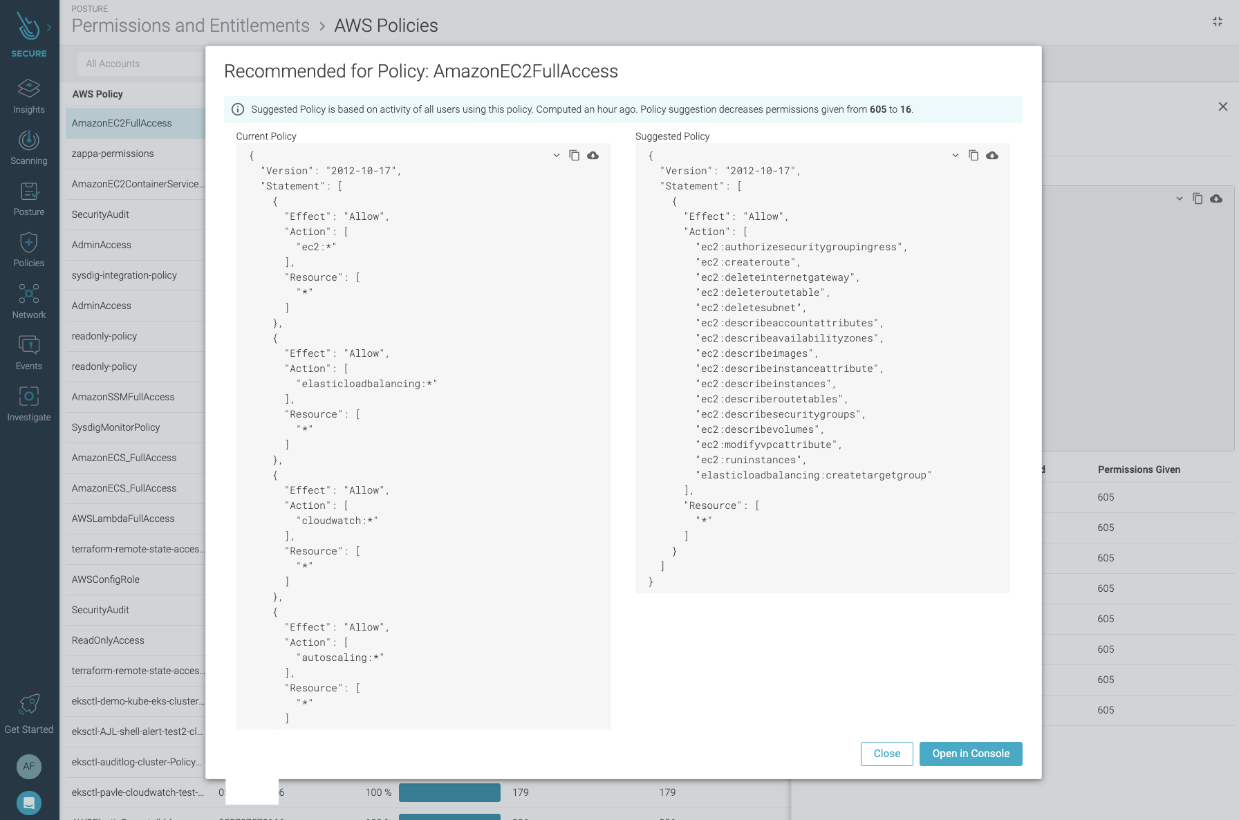Select AWSConfigRole policy row

136,579
